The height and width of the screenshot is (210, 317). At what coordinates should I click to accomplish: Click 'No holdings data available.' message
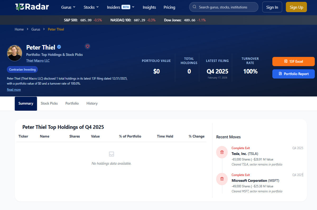(111, 163)
